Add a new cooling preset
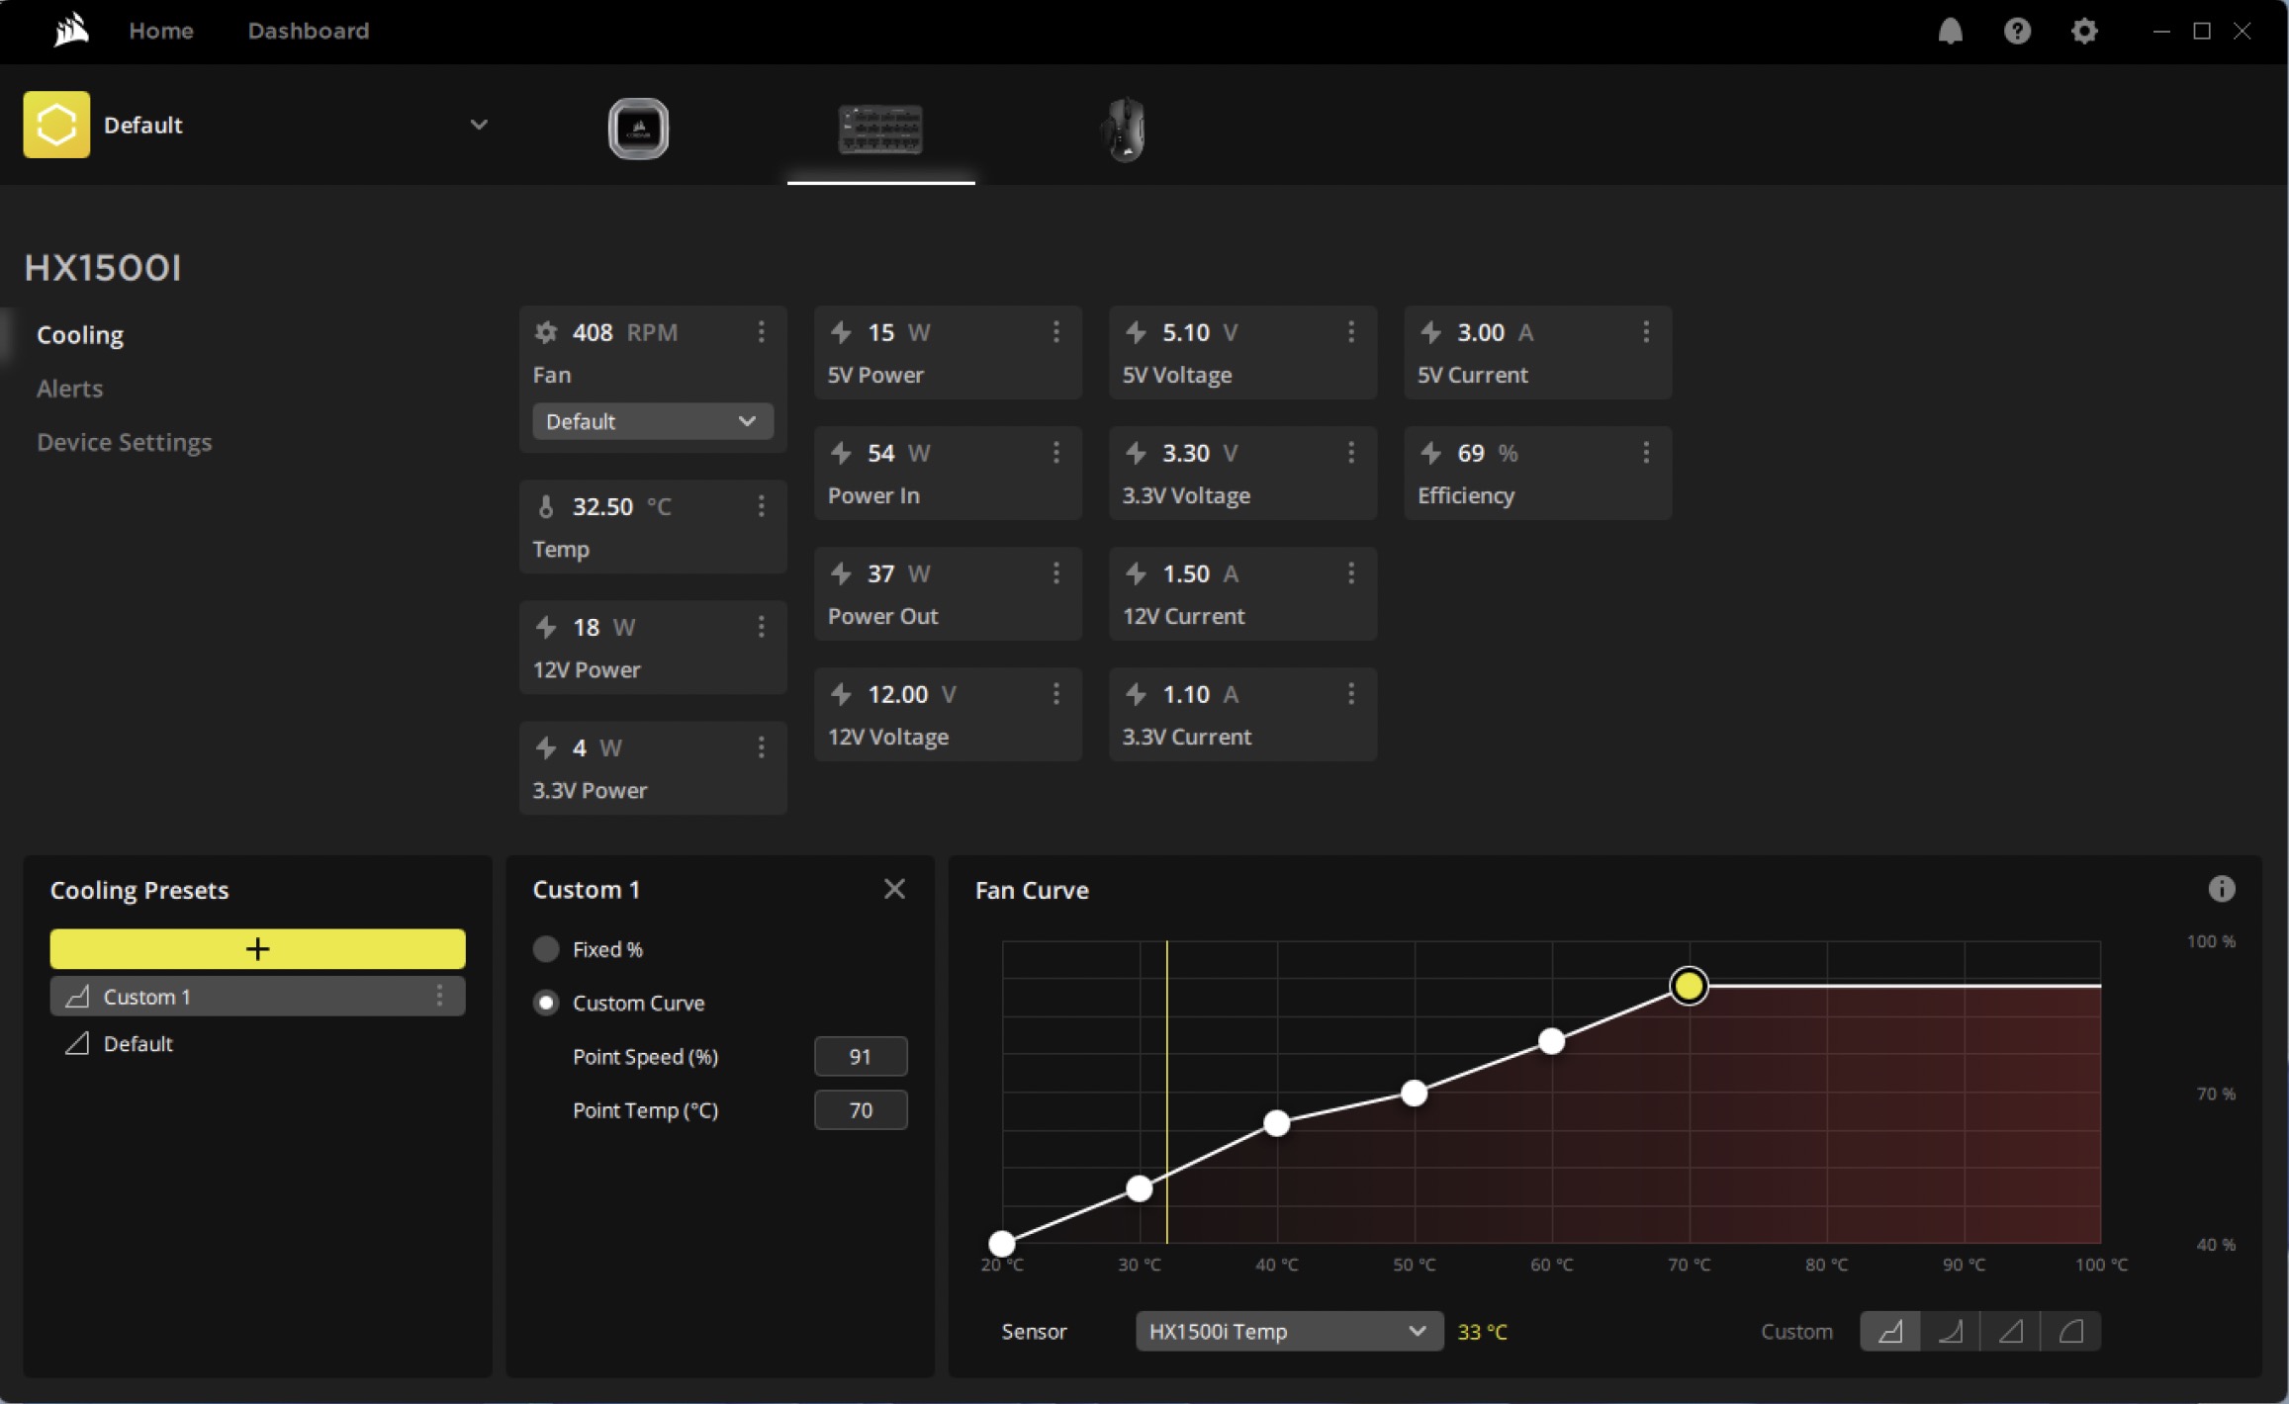Image resolution: width=2289 pixels, height=1404 pixels. pyautogui.click(x=257, y=949)
